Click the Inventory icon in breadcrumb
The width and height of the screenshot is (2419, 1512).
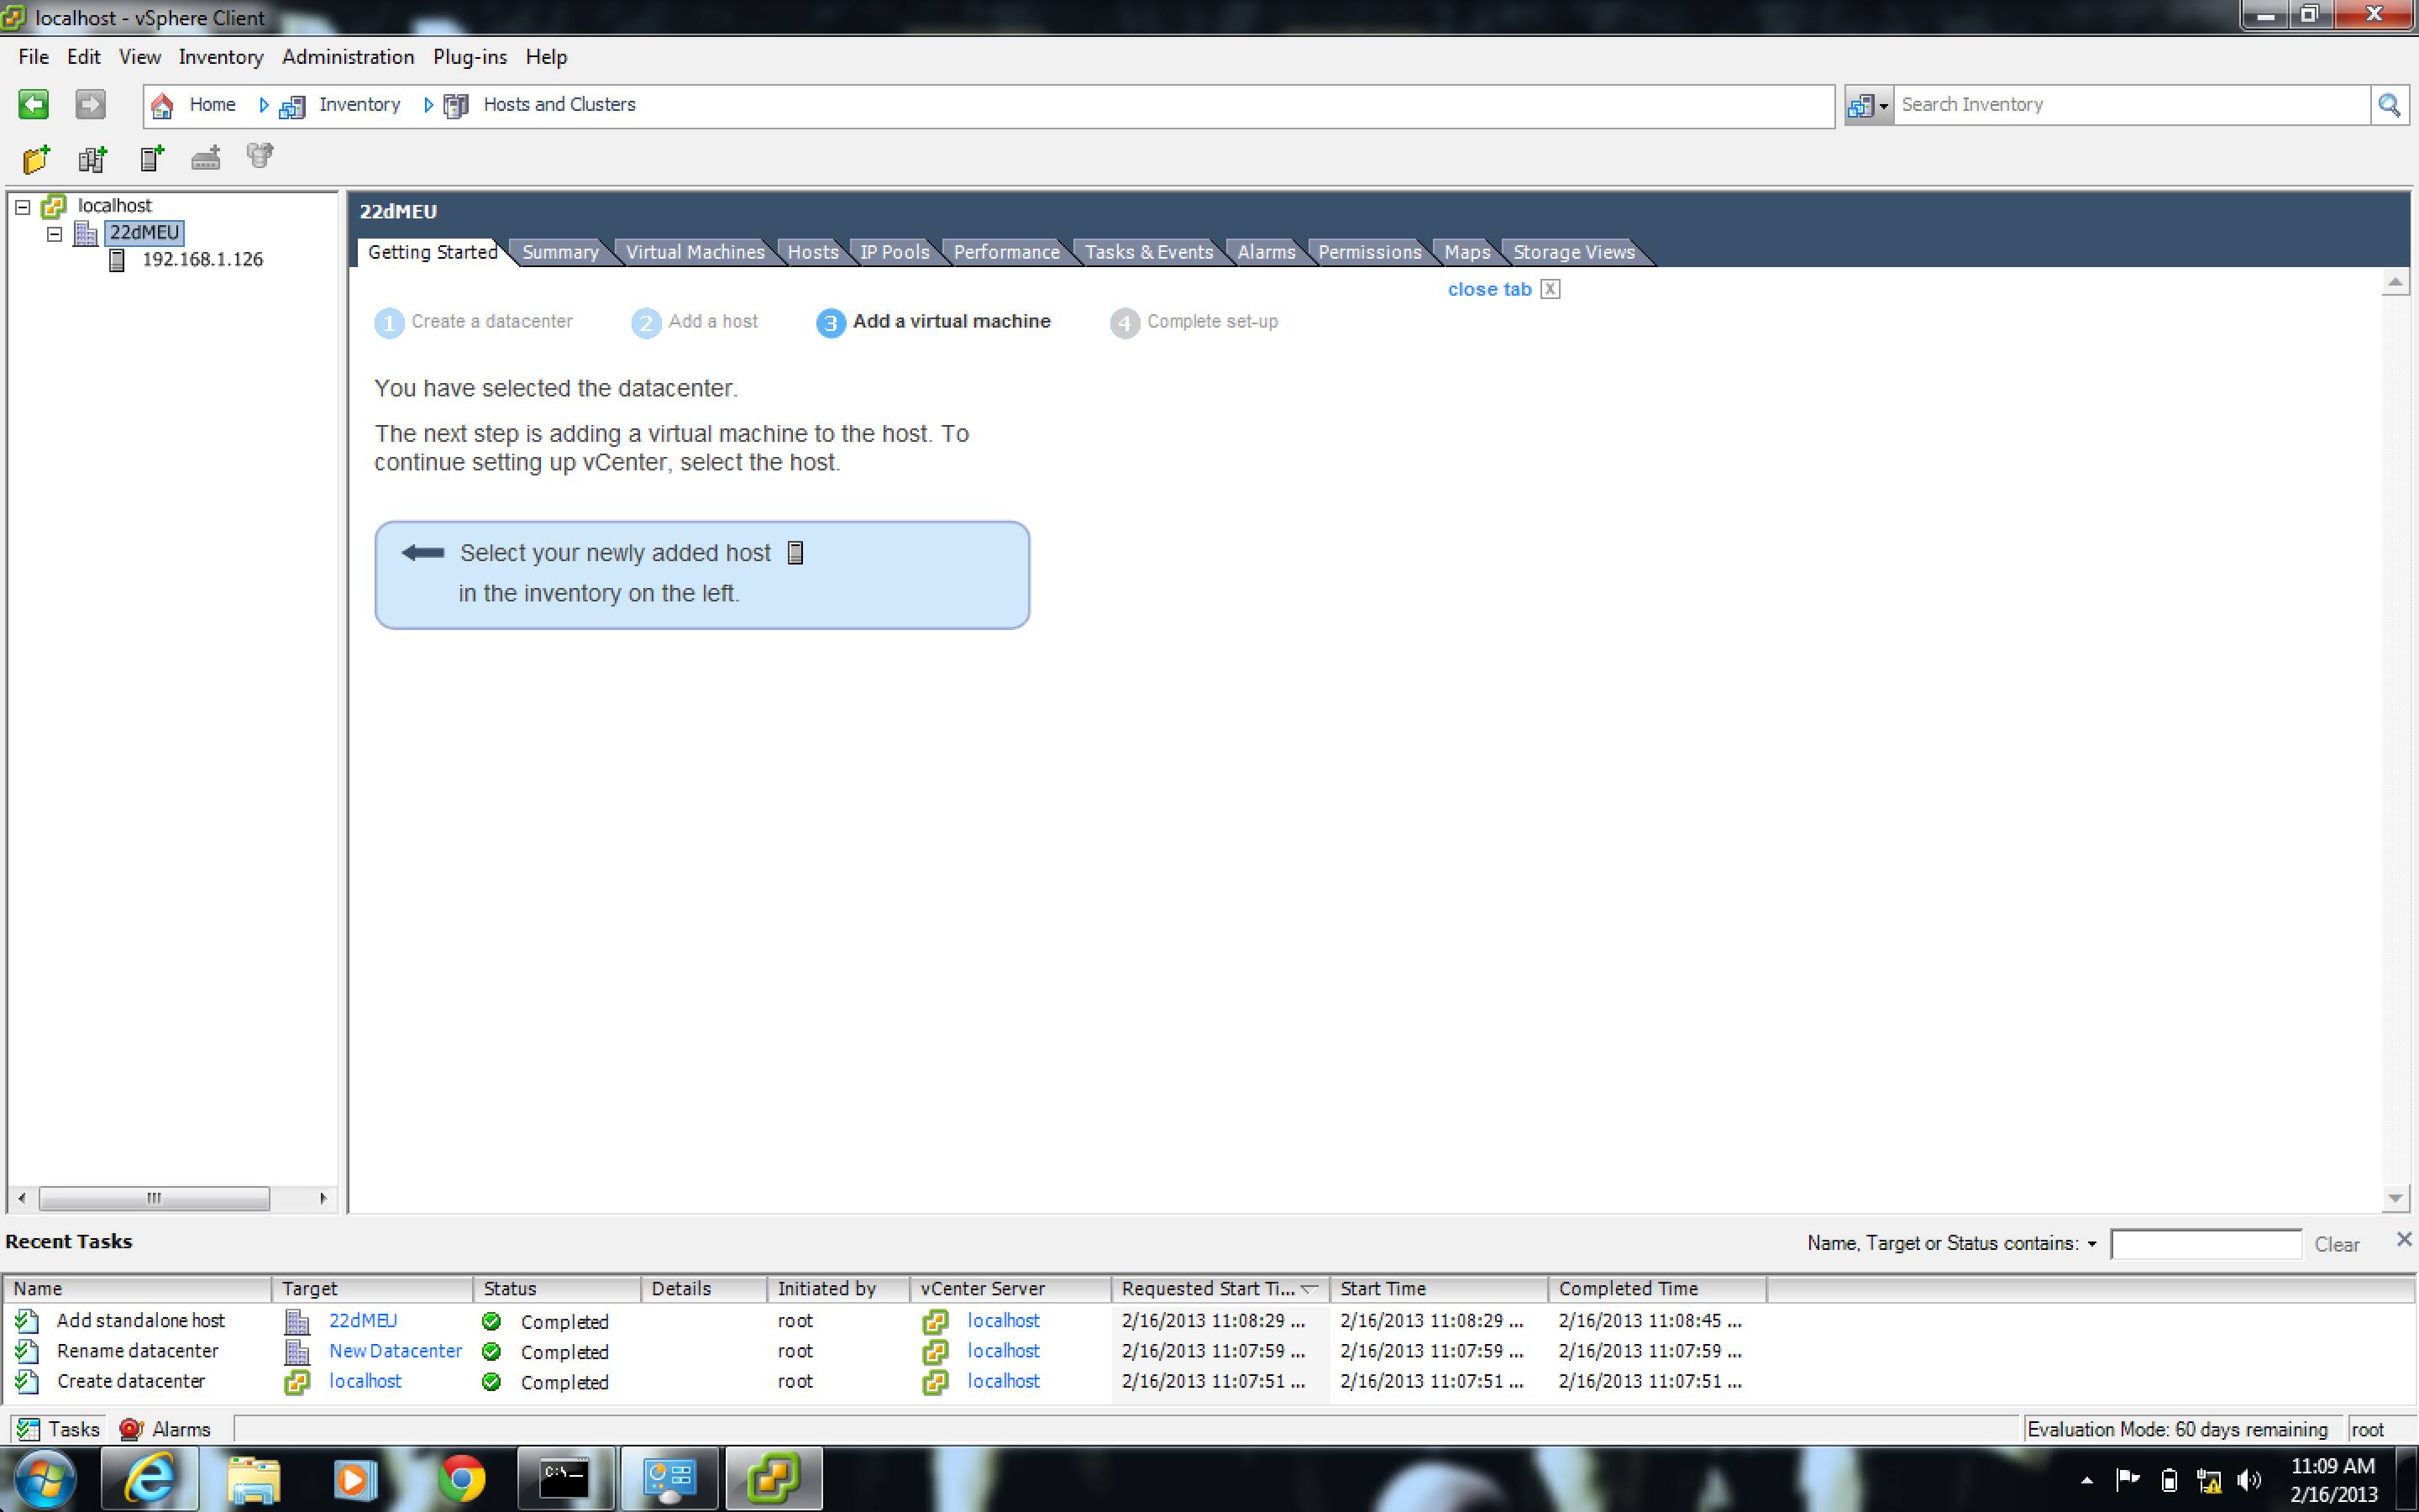(292, 106)
